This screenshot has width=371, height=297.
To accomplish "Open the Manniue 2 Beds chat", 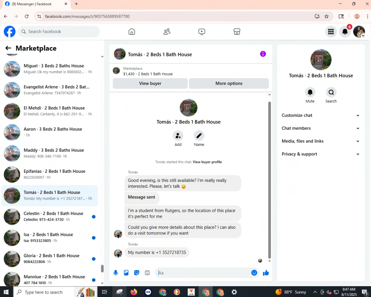I will (x=50, y=280).
